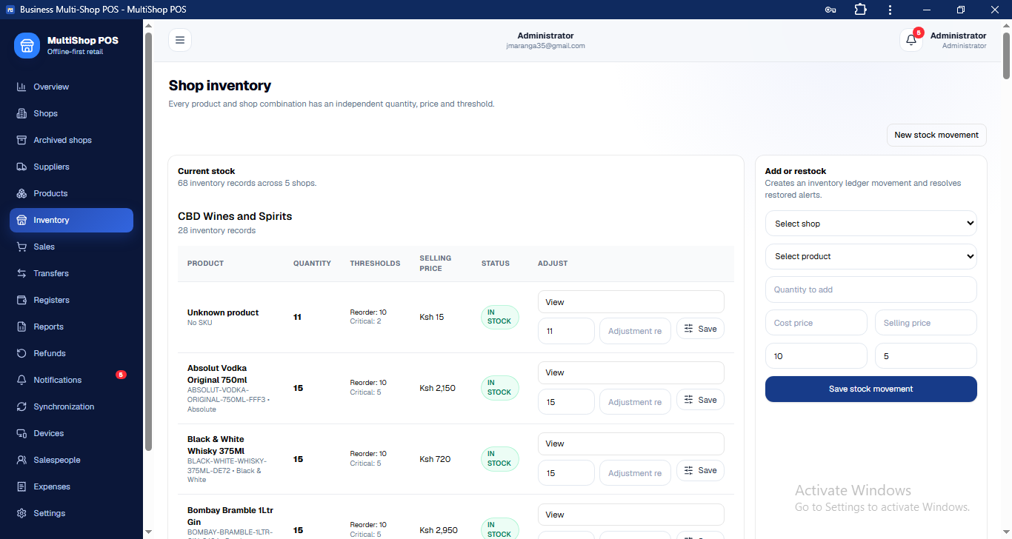1012x539 pixels.
Task: Open the Select shop dropdown
Action: 871,224
